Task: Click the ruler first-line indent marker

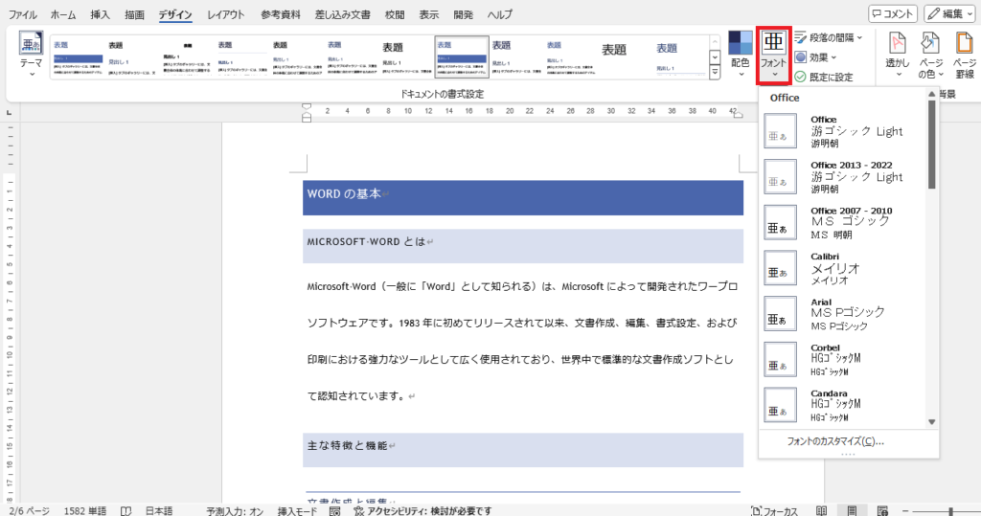Action: pyautogui.click(x=307, y=106)
